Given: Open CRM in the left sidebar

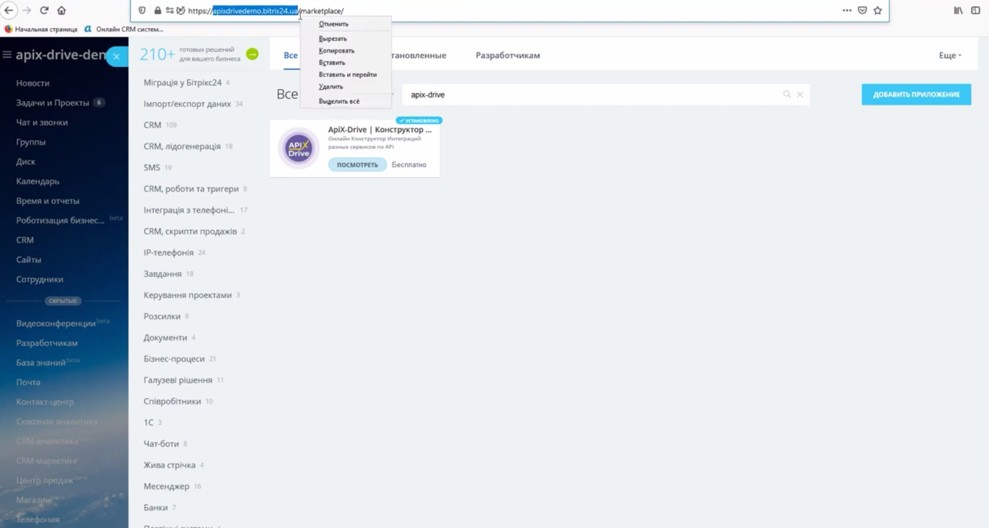Looking at the screenshot, I should (25, 240).
